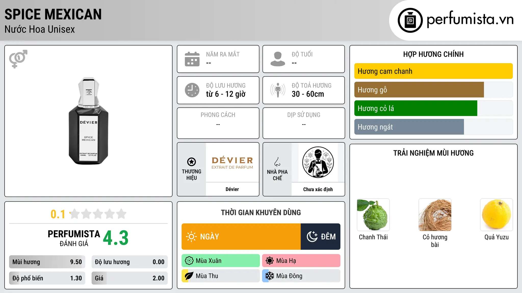Click the Độ tuổi label
This screenshot has height=293, width=522.
[x=302, y=54]
